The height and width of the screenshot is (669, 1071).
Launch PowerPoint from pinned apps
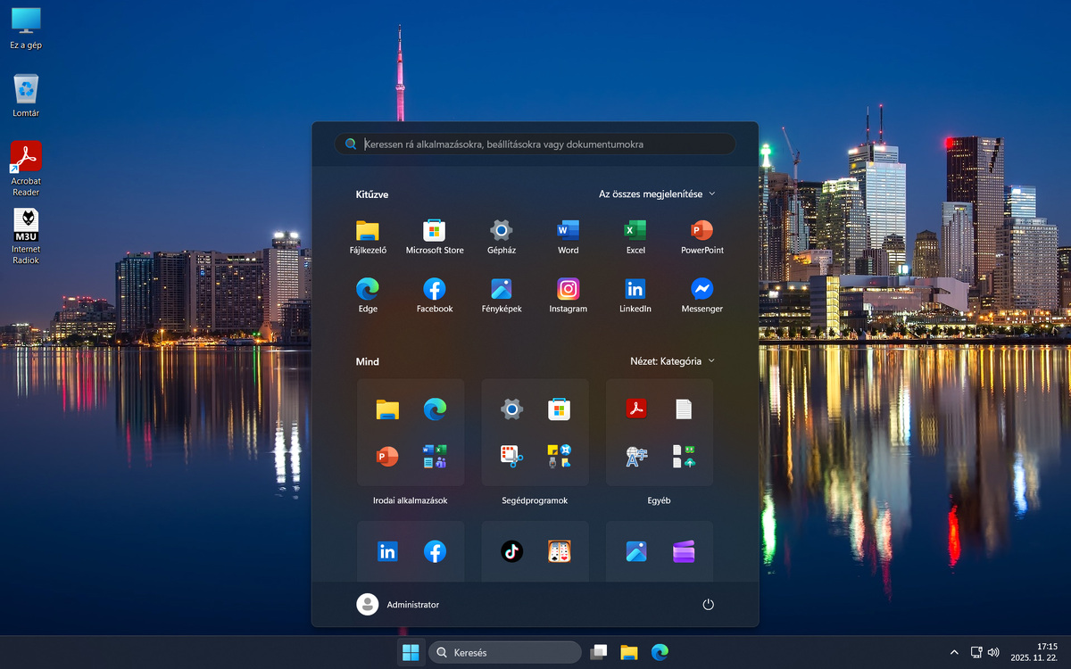click(702, 237)
